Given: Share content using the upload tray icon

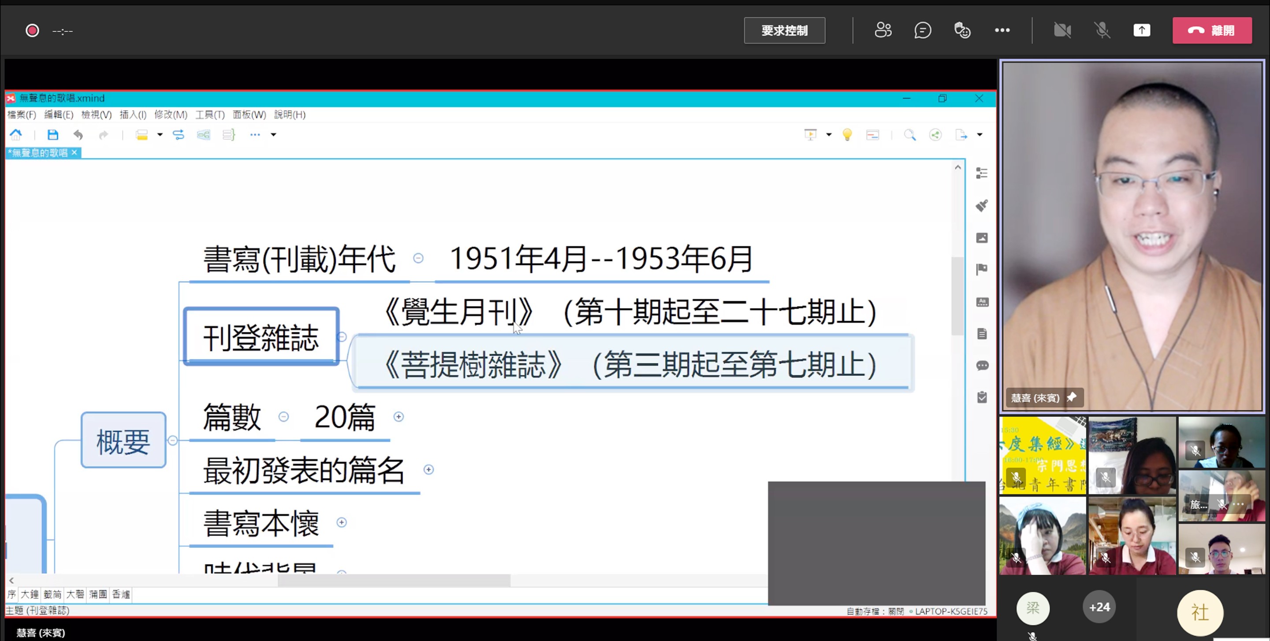Looking at the screenshot, I should point(1141,30).
